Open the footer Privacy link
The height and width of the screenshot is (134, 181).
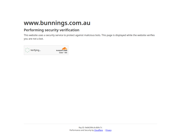(109, 130)
